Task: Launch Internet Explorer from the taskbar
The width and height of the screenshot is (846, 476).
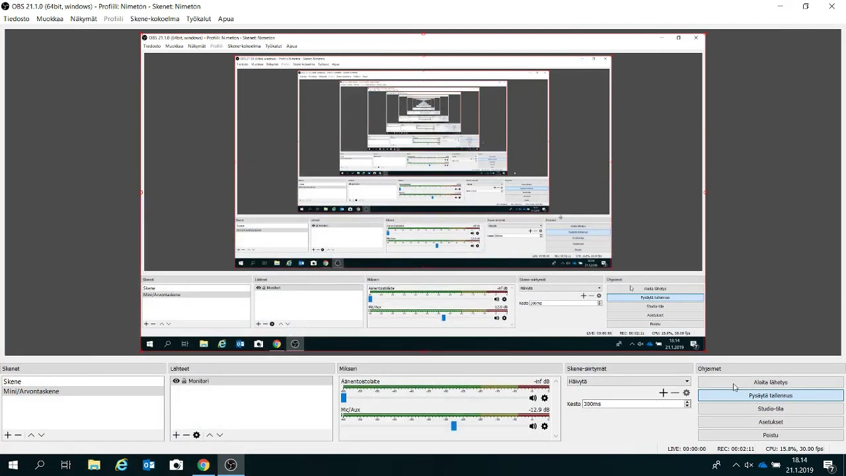Action: click(x=122, y=465)
